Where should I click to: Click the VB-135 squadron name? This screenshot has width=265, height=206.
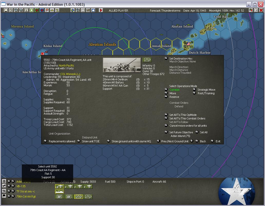[x=21, y=186]
